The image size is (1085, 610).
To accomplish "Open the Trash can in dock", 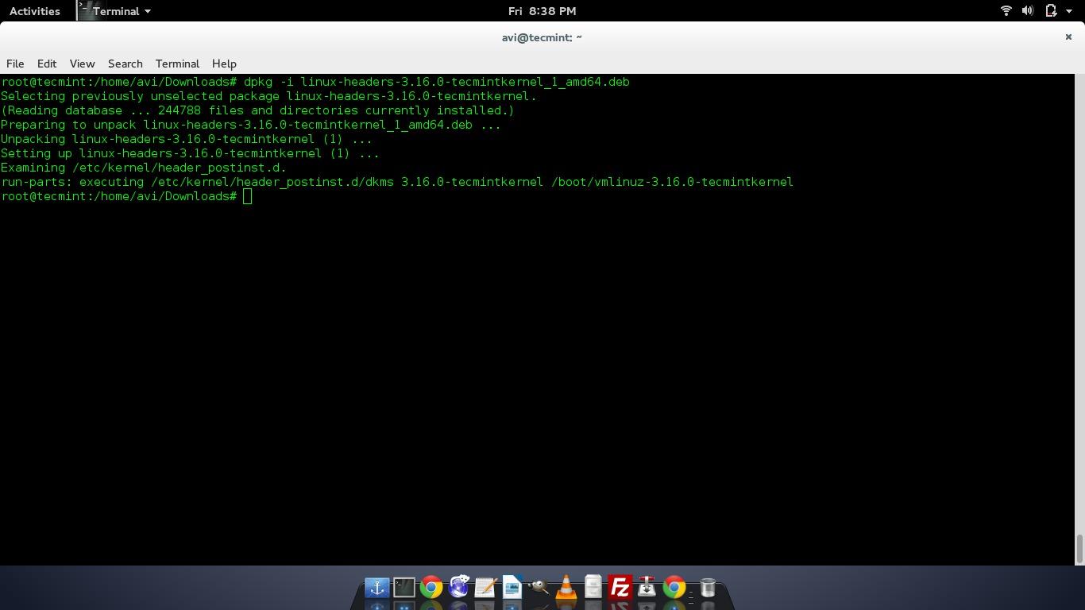I will pyautogui.click(x=708, y=587).
